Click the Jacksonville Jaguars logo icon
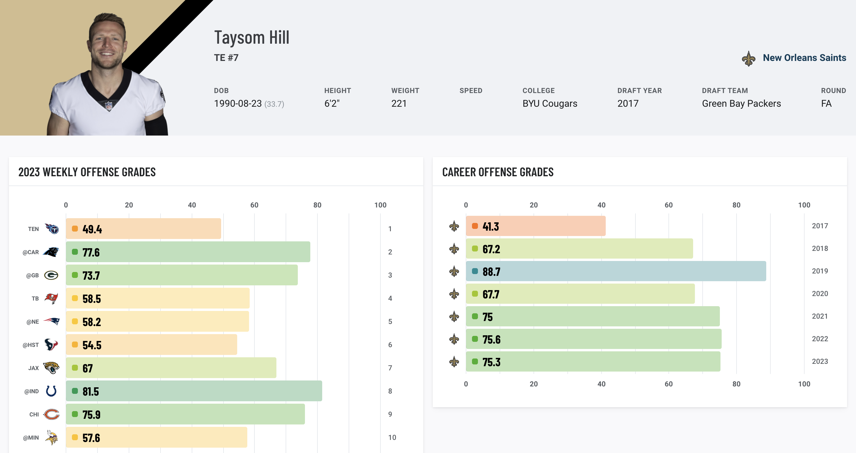The image size is (856, 453). click(x=51, y=368)
